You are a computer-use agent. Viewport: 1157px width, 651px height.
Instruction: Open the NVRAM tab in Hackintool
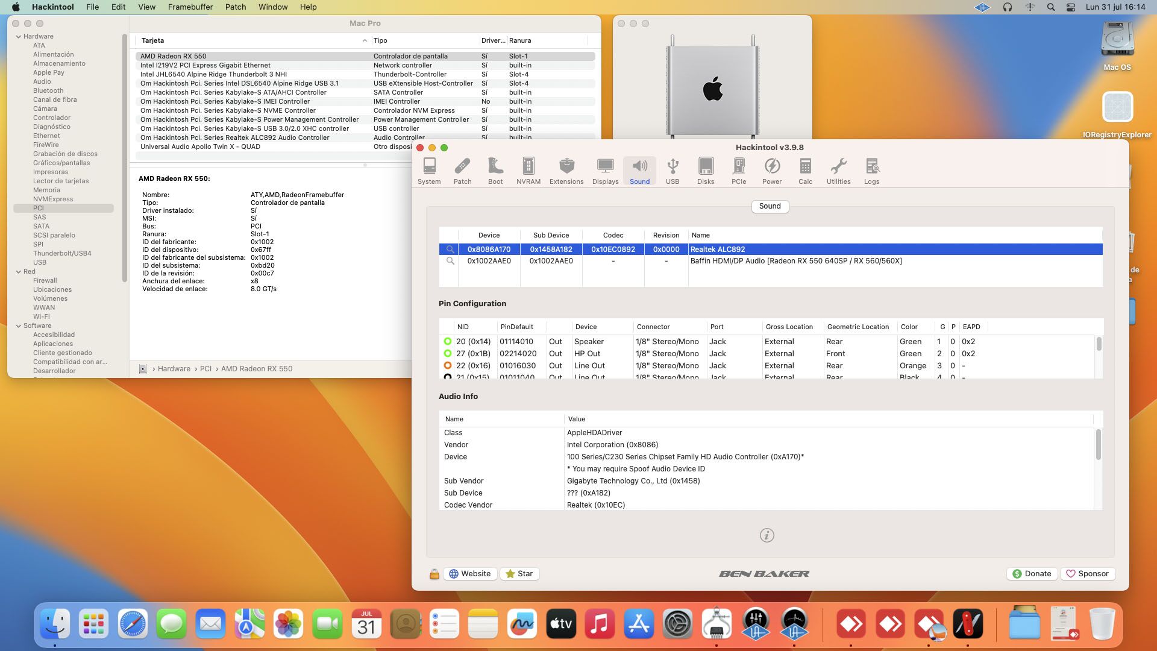coord(528,171)
